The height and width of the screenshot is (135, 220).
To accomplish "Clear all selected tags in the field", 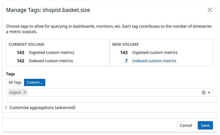I will pos(204,93).
